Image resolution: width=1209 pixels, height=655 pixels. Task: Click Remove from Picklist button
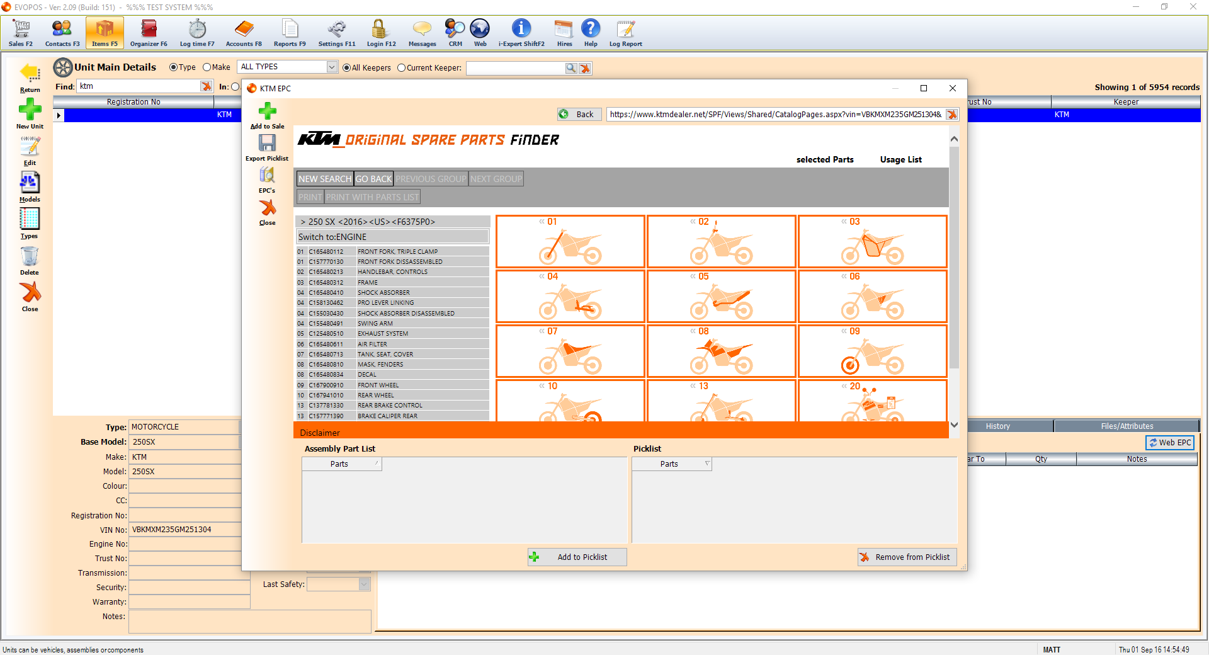907,557
